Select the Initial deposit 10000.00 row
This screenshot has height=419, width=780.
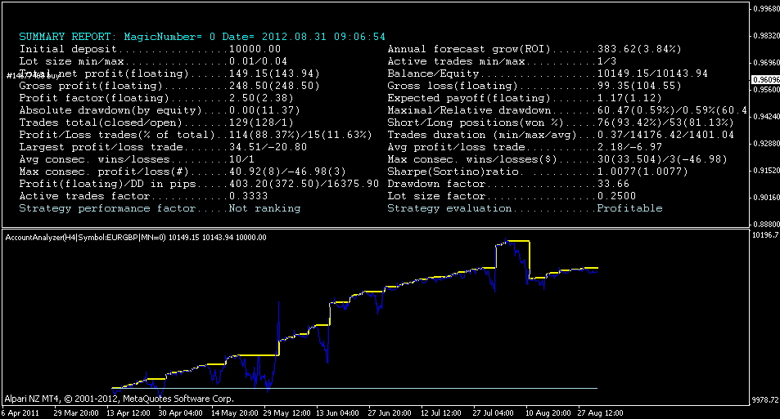point(150,49)
